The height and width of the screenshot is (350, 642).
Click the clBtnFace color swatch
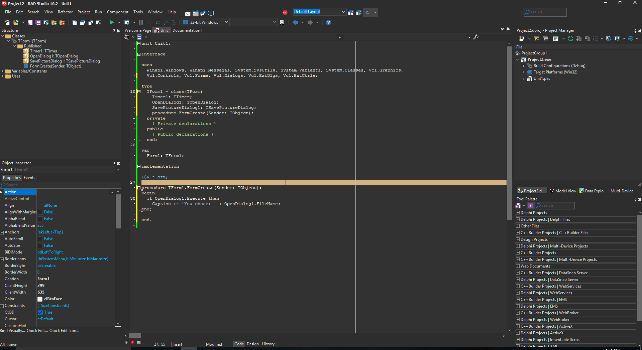[40, 299]
